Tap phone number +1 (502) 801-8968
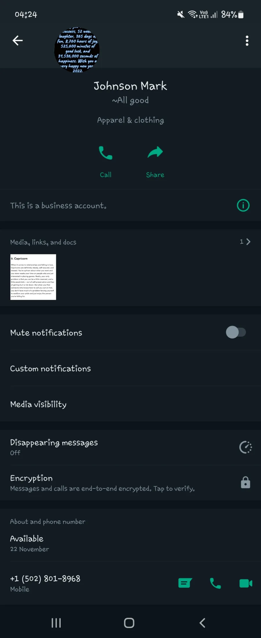Viewport: 261px width, 638px height. (45, 579)
